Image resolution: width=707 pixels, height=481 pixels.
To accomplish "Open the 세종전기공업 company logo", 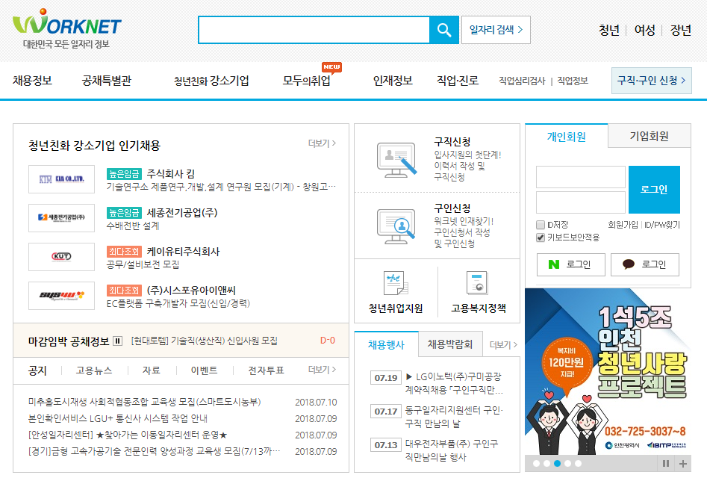I will [x=61, y=218].
